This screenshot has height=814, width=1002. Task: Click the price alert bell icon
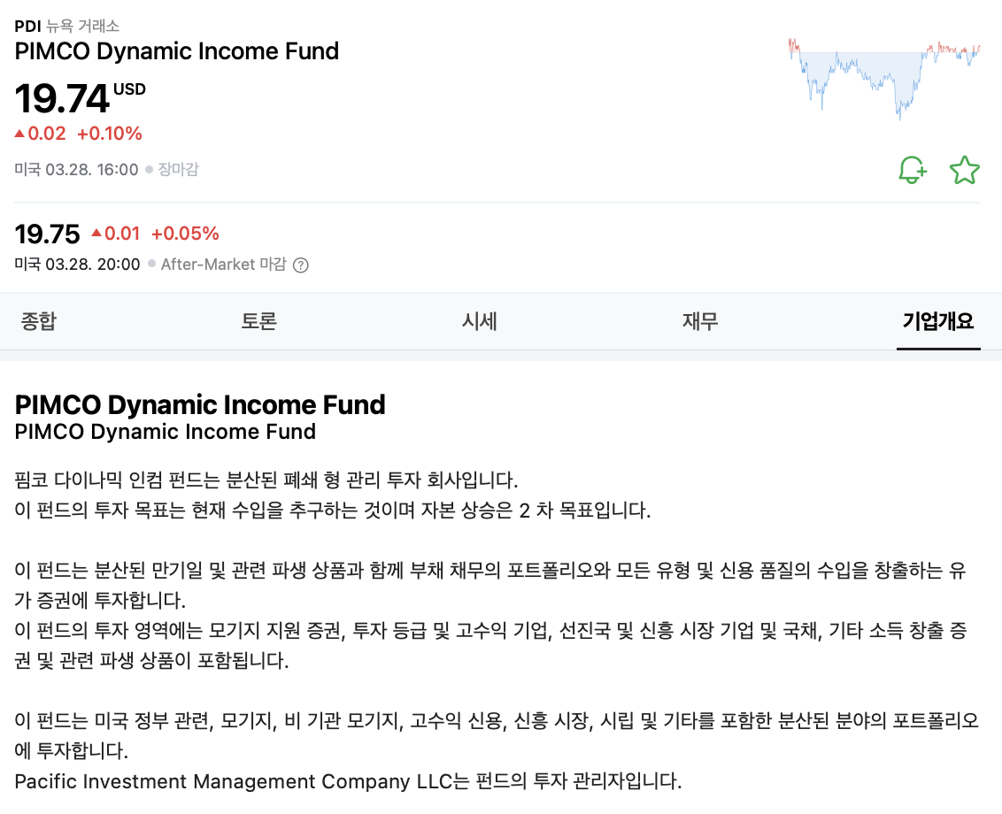coord(913,170)
